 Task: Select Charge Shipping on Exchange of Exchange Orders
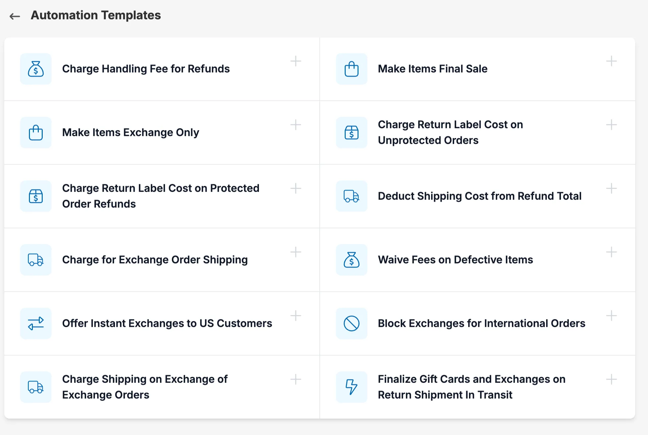145,387
